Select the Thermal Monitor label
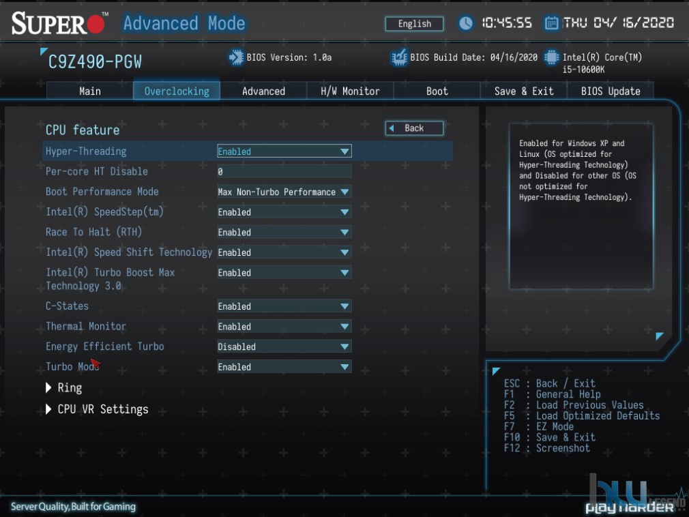This screenshot has width=689, height=517. 86,326
